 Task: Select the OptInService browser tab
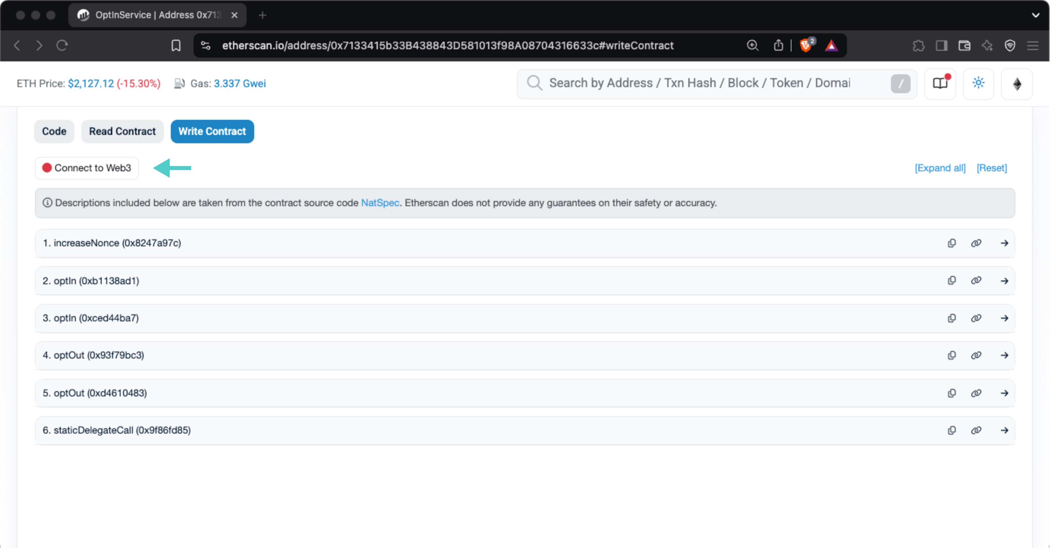[157, 15]
